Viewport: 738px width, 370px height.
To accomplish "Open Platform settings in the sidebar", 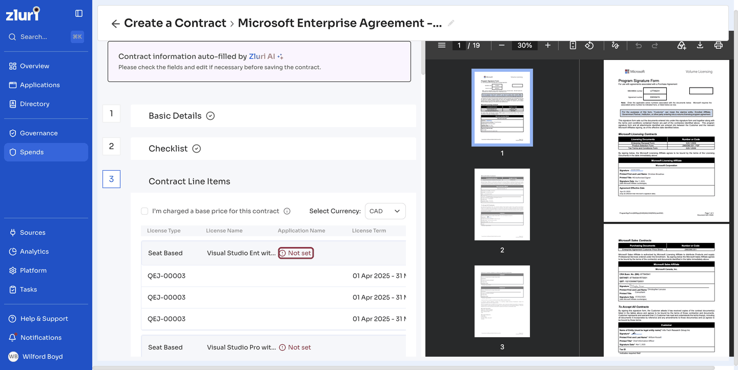I will coord(46,271).
